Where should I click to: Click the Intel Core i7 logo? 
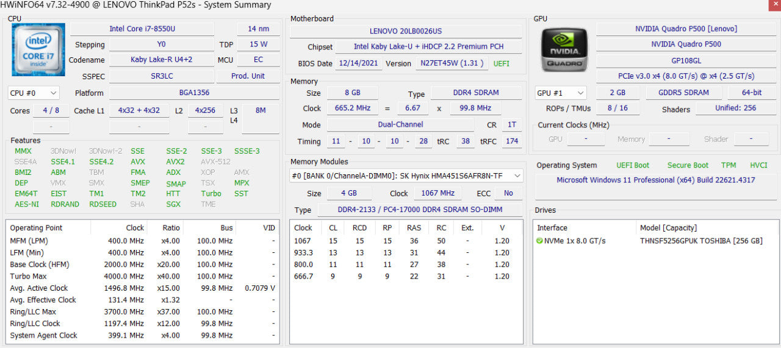pyautogui.click(x=38, y=50)
